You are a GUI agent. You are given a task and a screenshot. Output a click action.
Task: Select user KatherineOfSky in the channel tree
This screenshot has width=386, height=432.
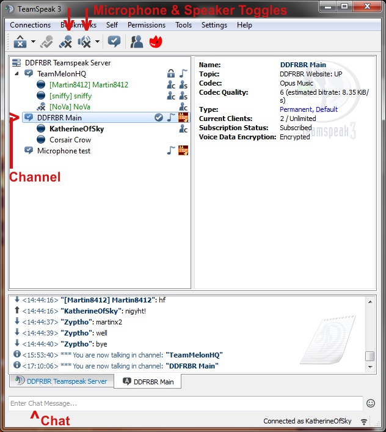76,129
